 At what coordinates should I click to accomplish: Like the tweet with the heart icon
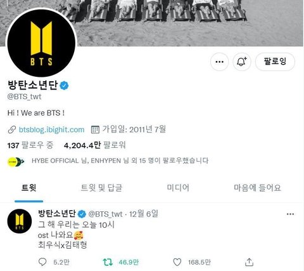177,262
